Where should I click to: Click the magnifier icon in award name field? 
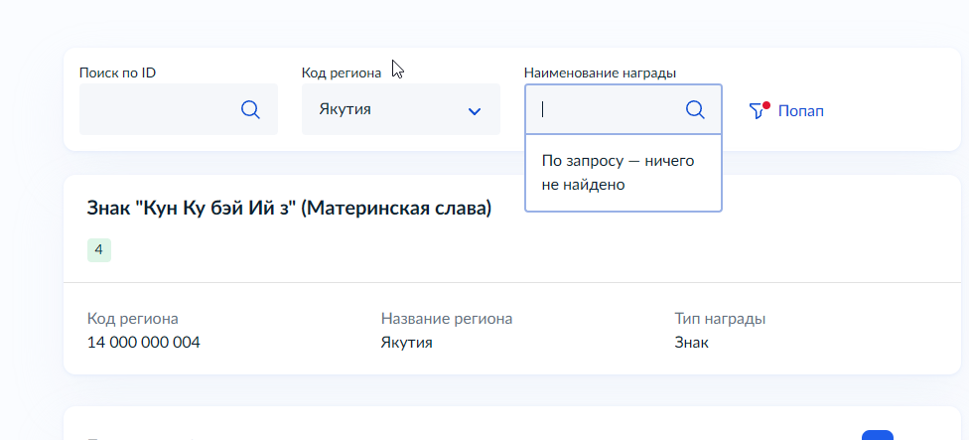click(x=695, y=109)
